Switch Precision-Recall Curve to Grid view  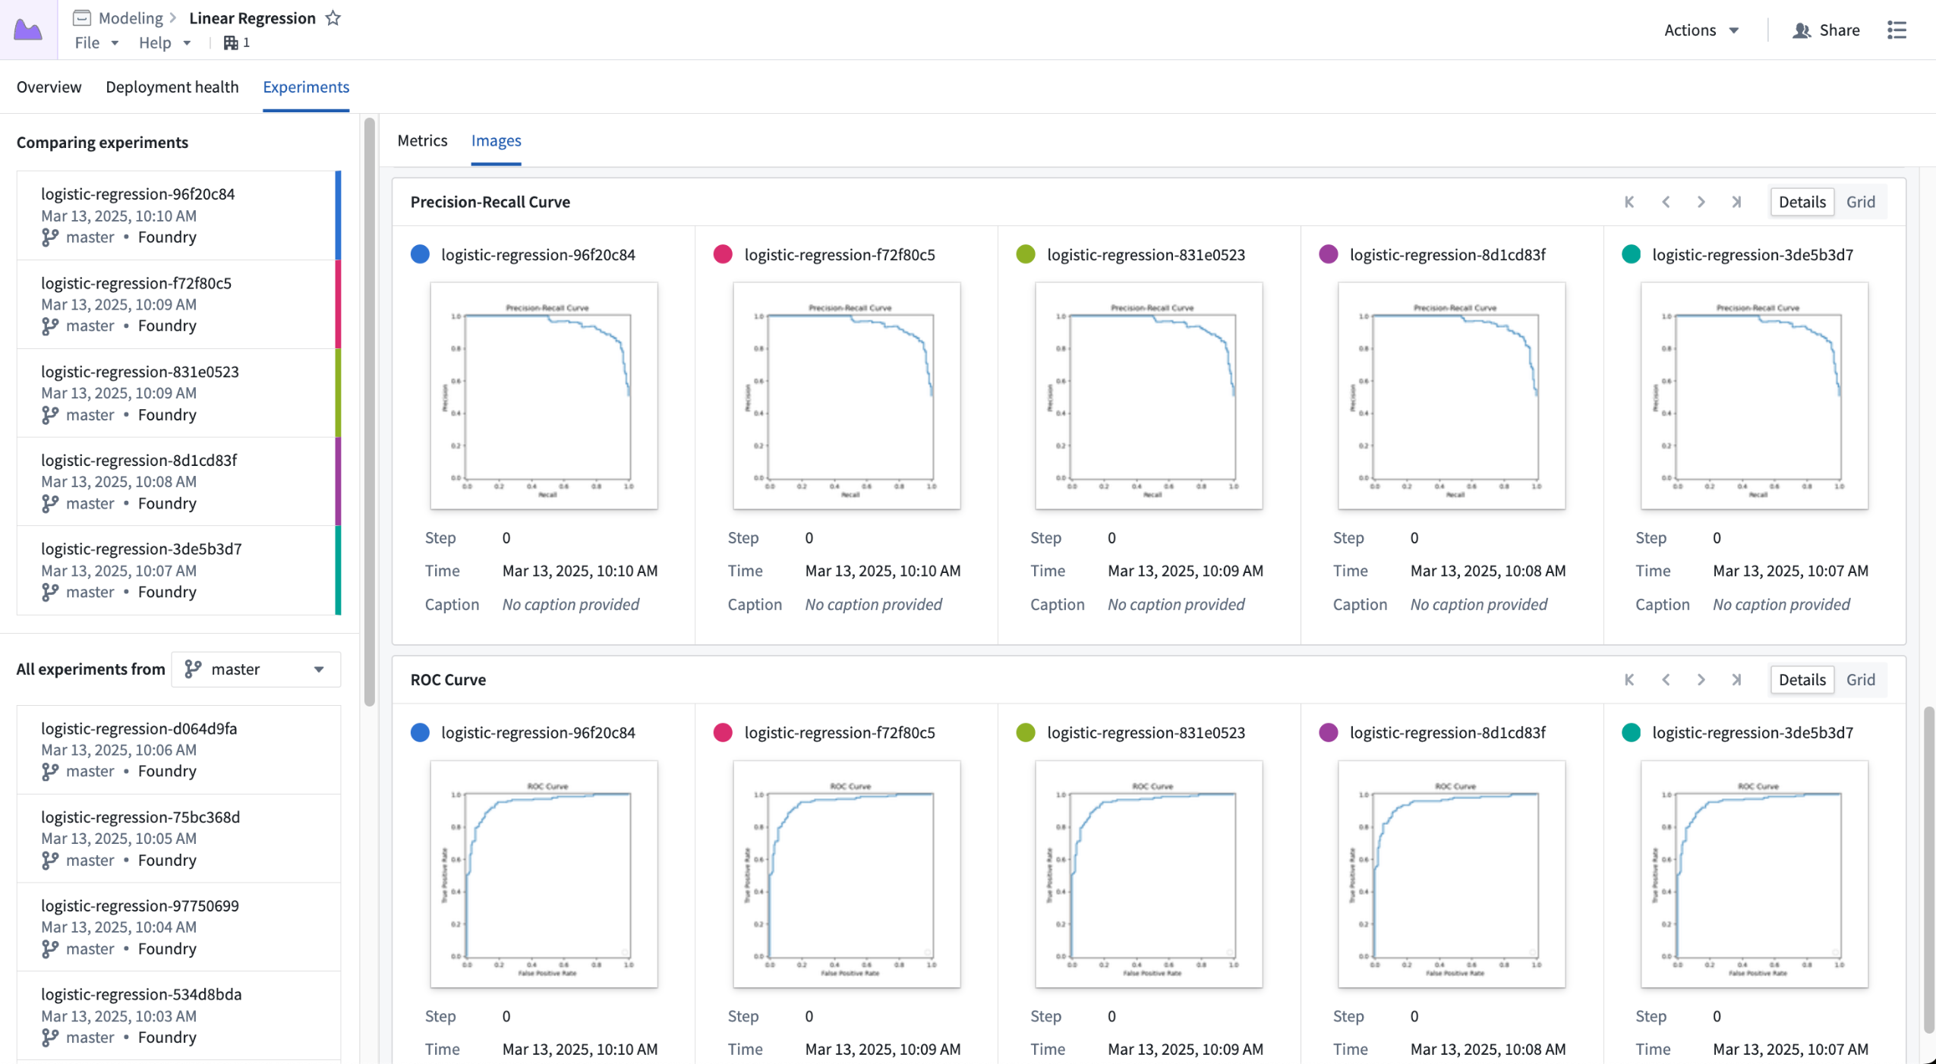(x=1860, y=202)
